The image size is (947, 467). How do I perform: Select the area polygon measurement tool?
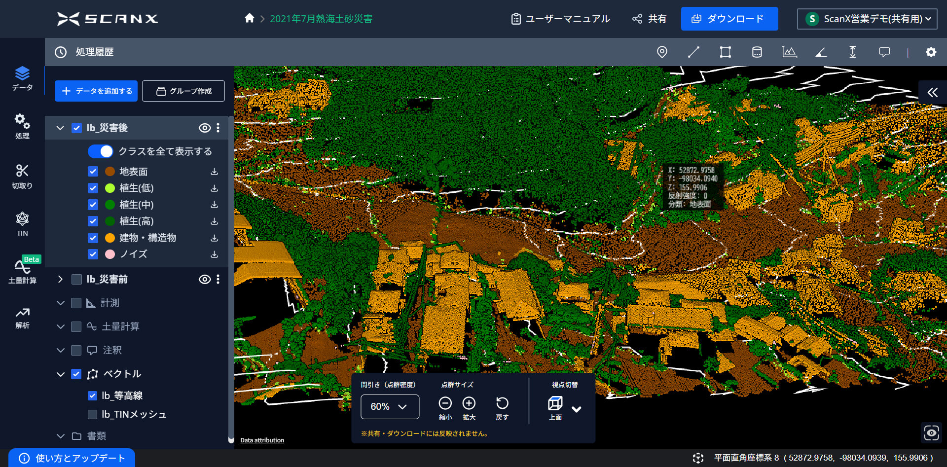[725, 52]
